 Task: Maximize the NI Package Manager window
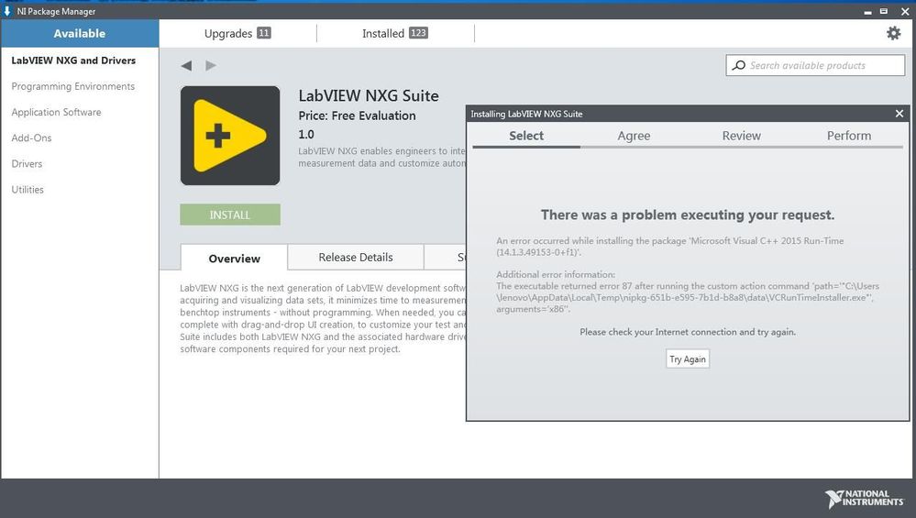tap(884, 11)
